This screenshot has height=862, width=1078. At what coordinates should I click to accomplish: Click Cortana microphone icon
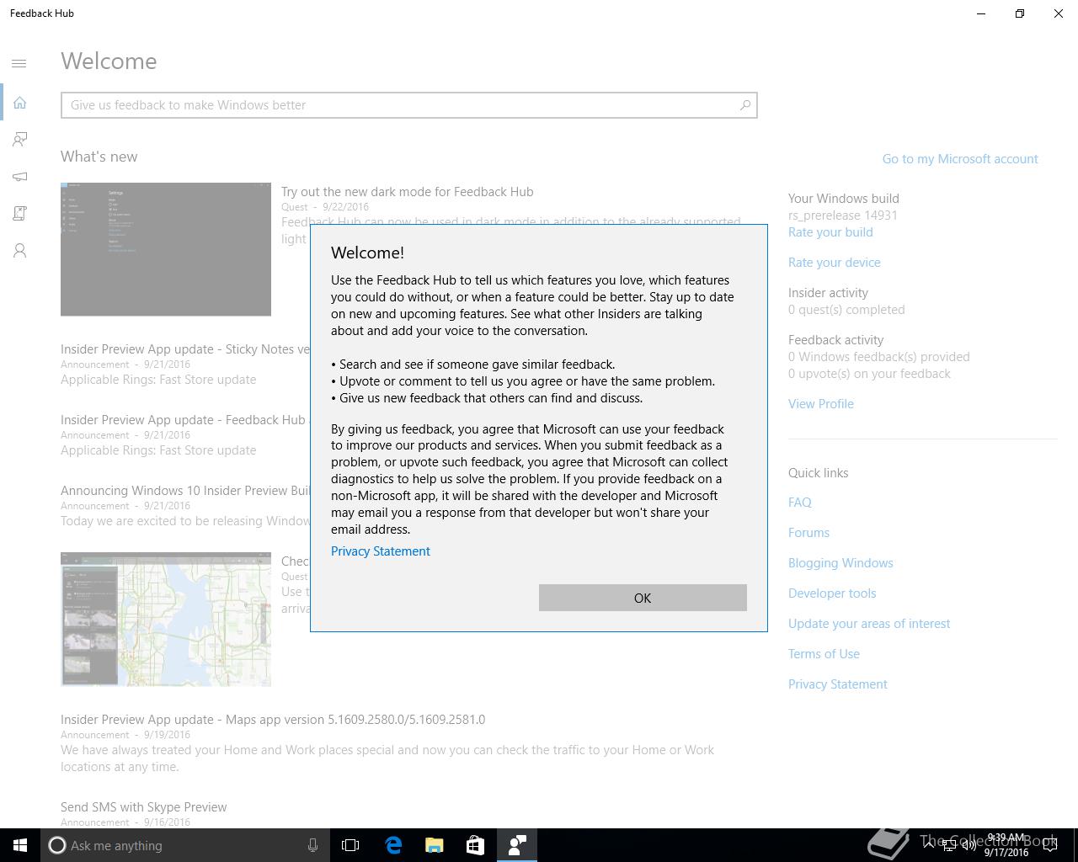click(x=312, y=845)
